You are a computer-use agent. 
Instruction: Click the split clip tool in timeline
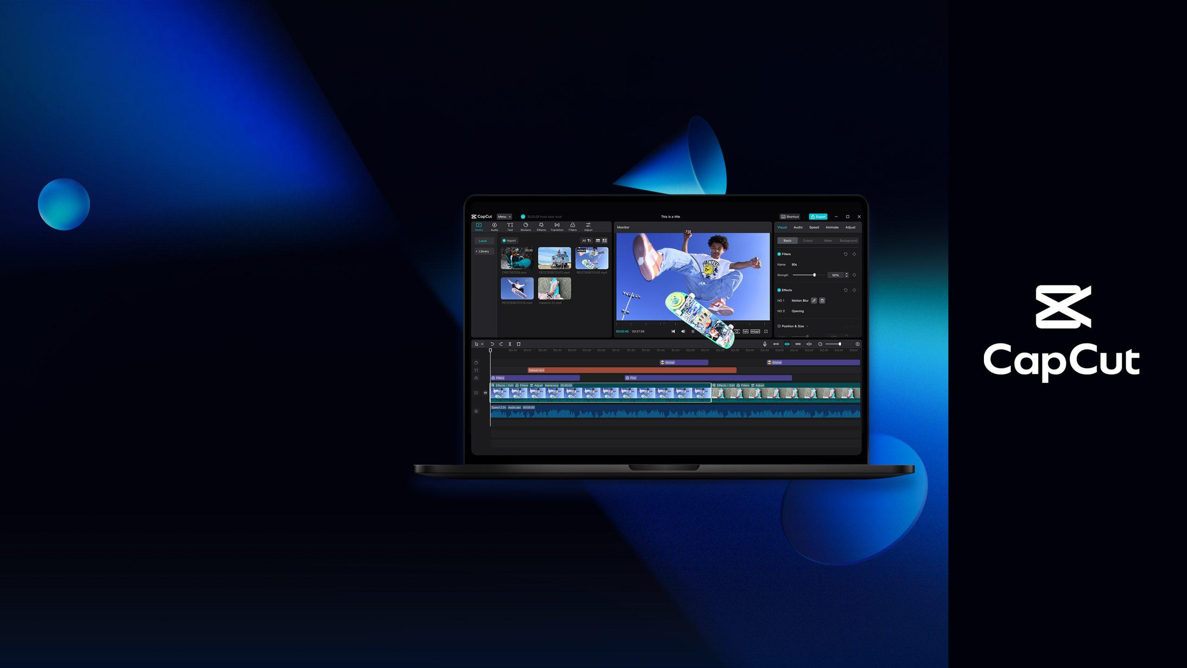pyautogui.click(x=510, y=344)
